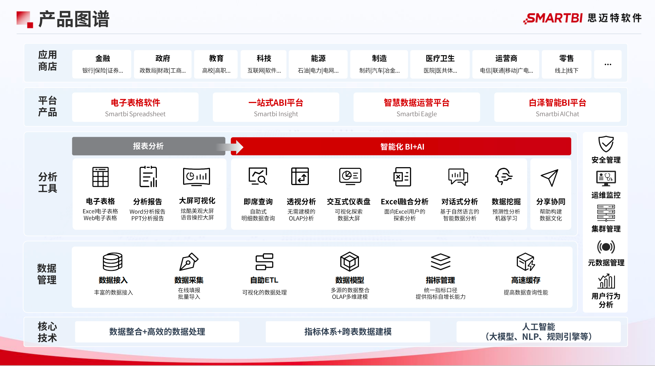Click the 运维监控 monitor icon
This screenshot has height=366, width=655.
pos(606,179)
